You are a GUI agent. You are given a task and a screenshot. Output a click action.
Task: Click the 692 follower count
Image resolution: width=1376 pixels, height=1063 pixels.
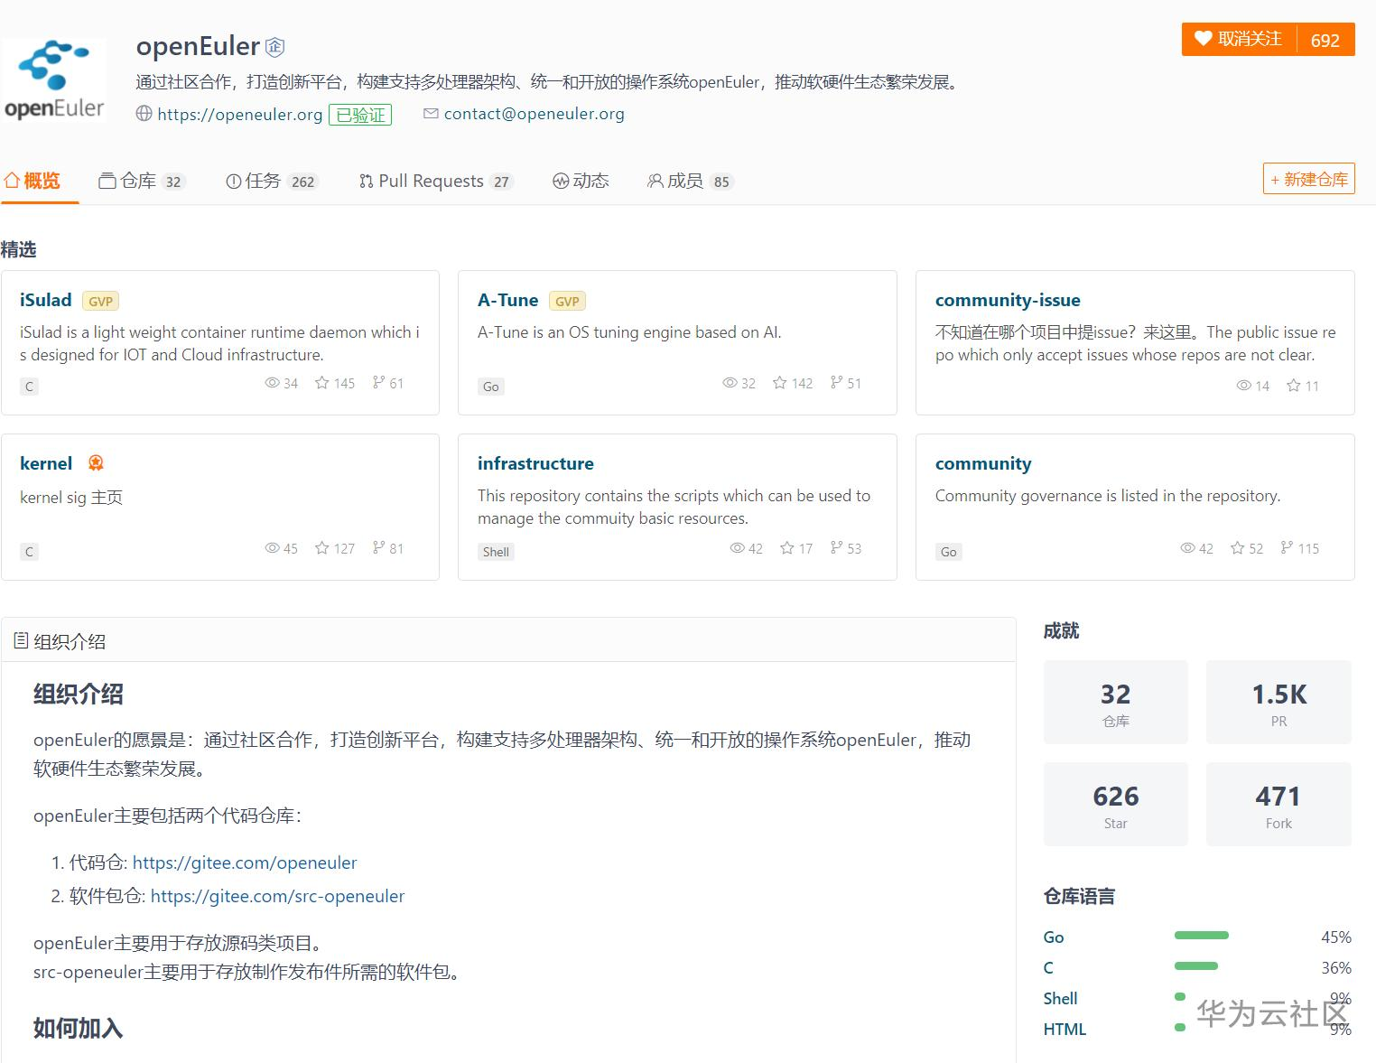click(1324, 39)
